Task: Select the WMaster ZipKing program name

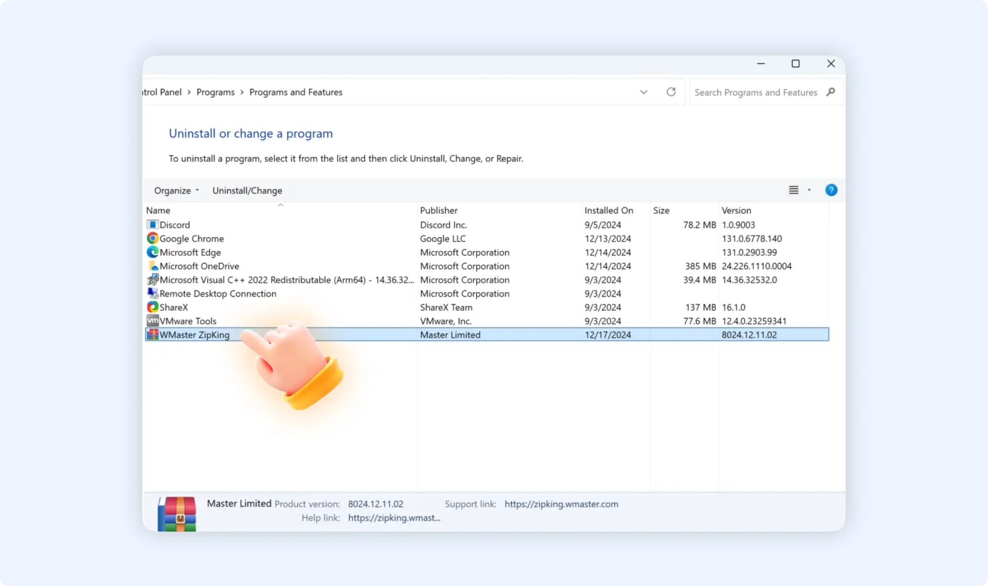Action: pos(195,335)
